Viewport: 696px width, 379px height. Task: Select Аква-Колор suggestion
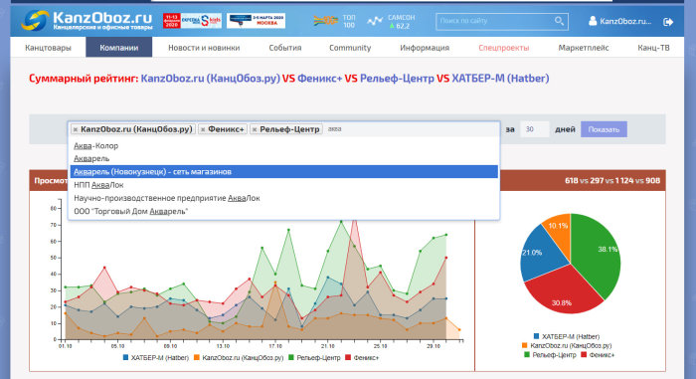(x=284, y=146)
